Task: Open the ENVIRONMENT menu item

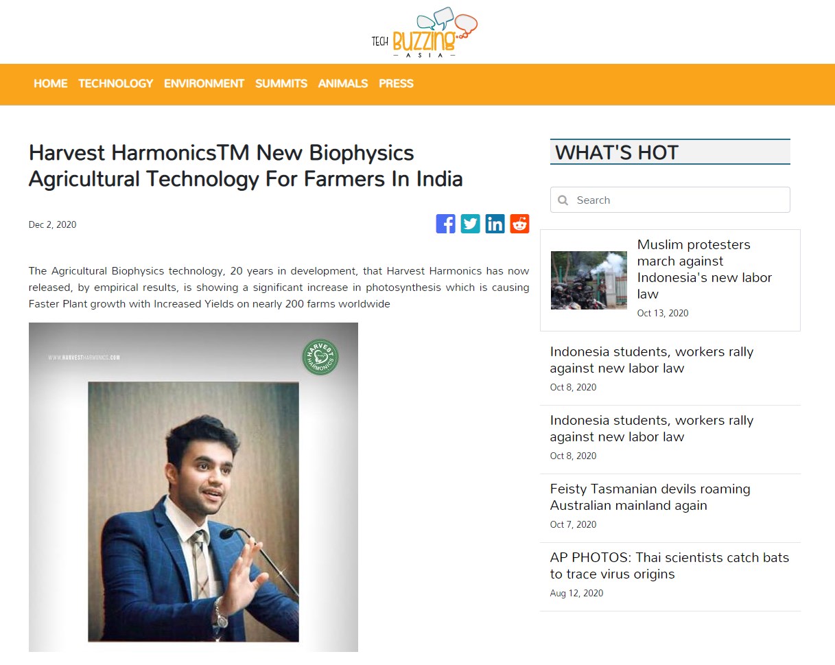Action: [x=204, y=84]
